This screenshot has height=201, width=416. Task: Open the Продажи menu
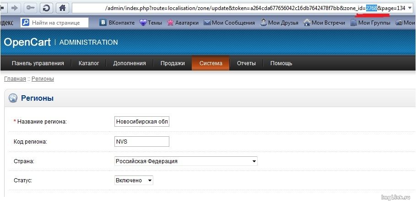pyautogui.click(x=173, y=63)
